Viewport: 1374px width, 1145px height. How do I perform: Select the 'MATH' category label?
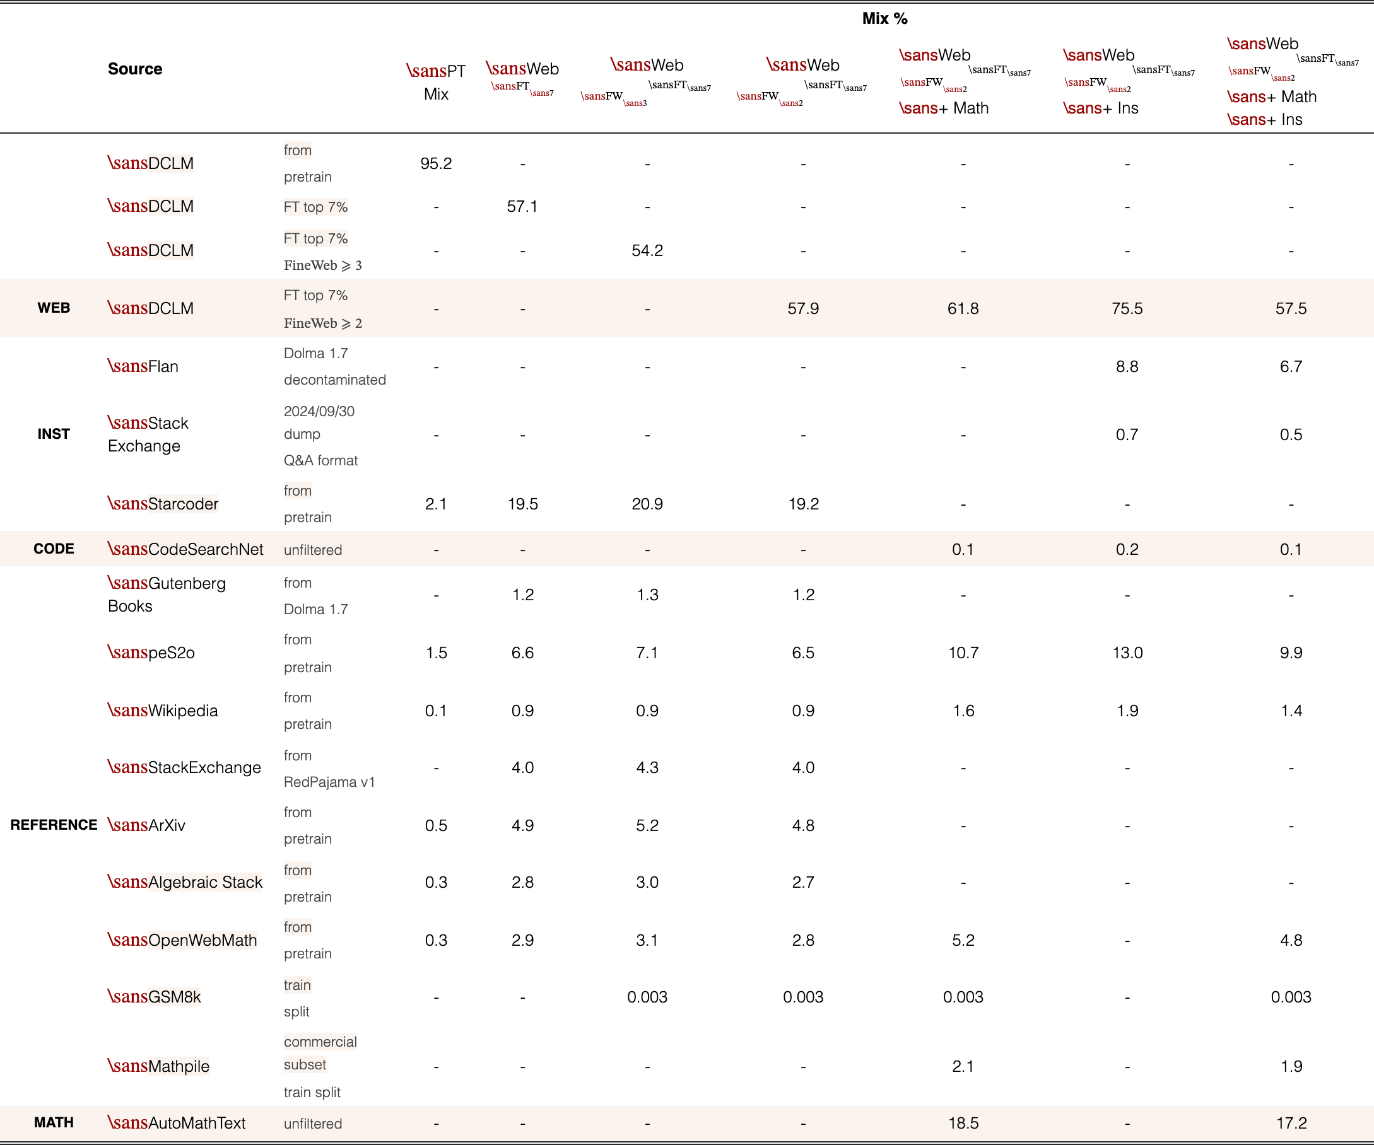pyautogui.click(x=54, y=1122)
